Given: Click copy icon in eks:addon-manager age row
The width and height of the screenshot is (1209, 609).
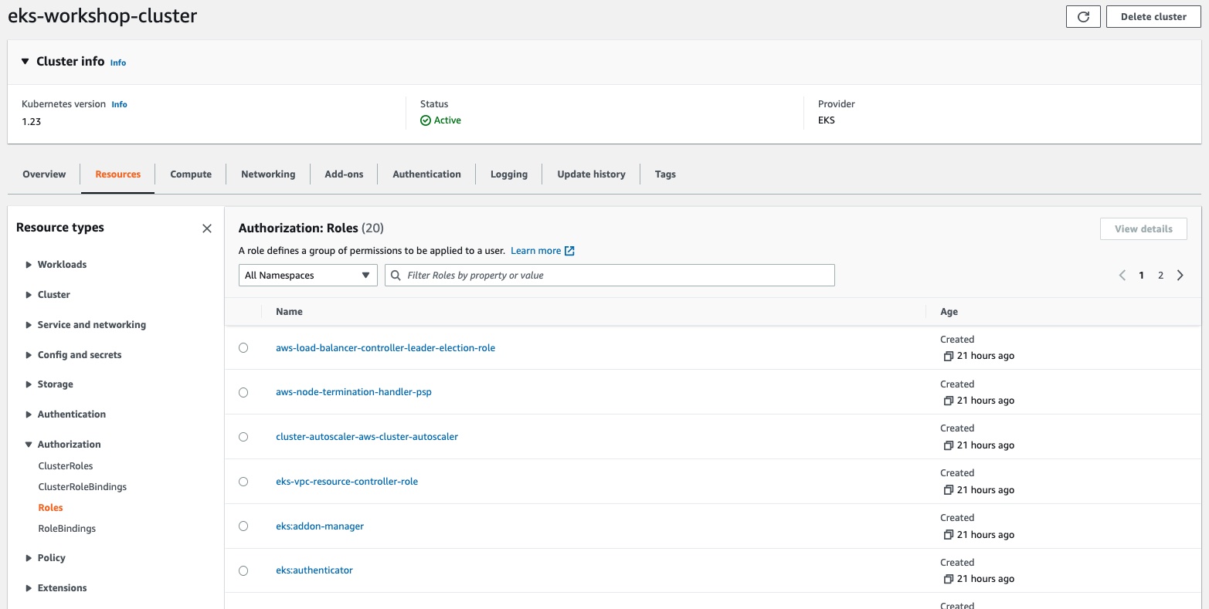Looking at the screenshot, I should 948,535.
